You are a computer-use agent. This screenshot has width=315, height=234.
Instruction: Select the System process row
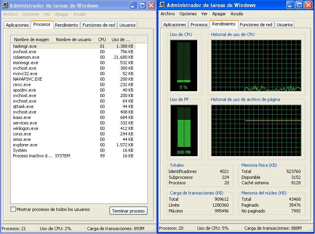[73, 150]
